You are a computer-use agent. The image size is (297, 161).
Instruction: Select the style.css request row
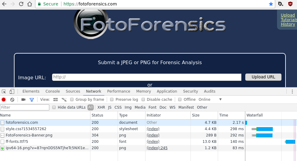tap(26, 129)
